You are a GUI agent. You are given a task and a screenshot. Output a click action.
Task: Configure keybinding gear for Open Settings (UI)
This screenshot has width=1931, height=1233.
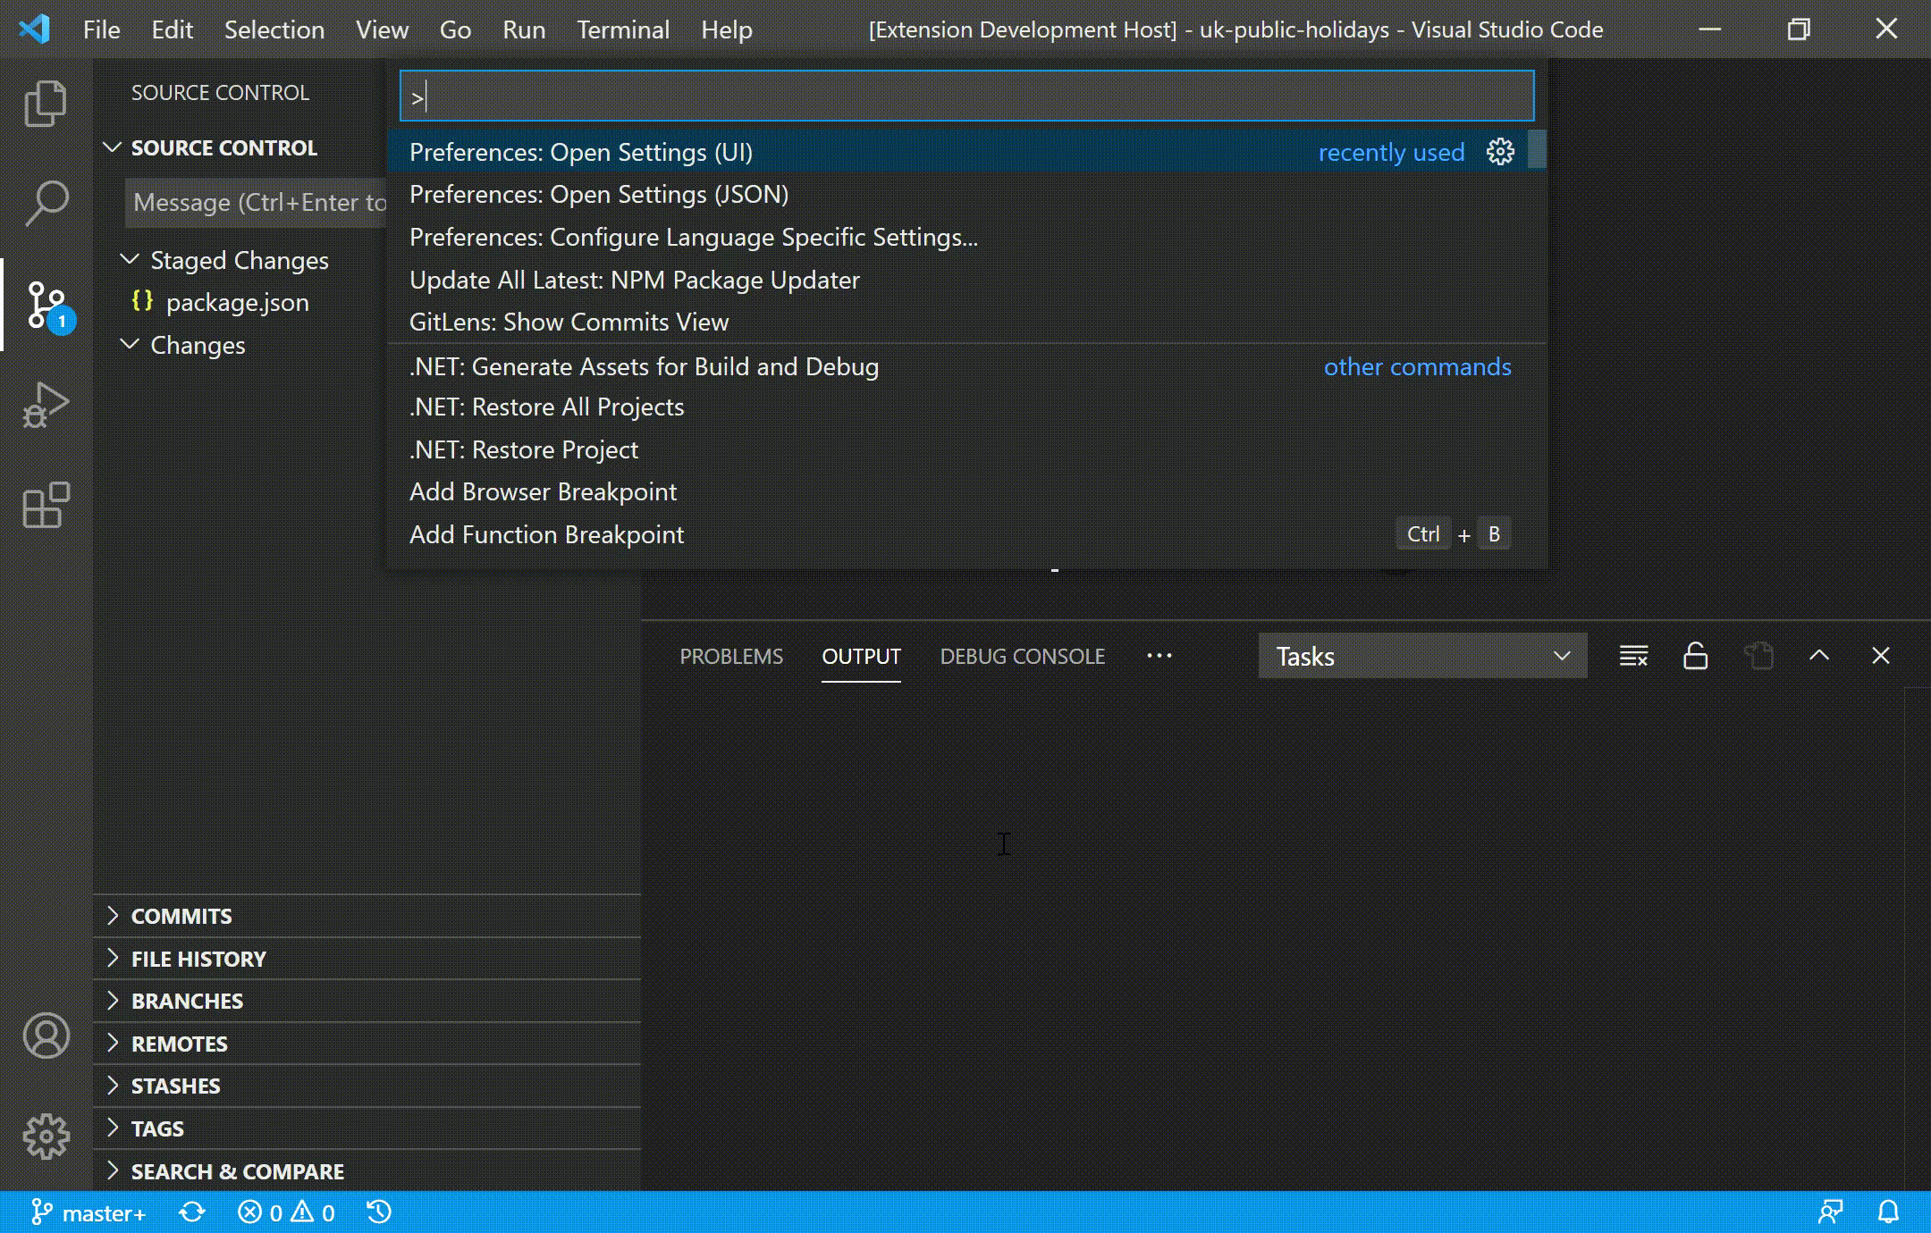pyautogui.click(x=1500, y=152)
